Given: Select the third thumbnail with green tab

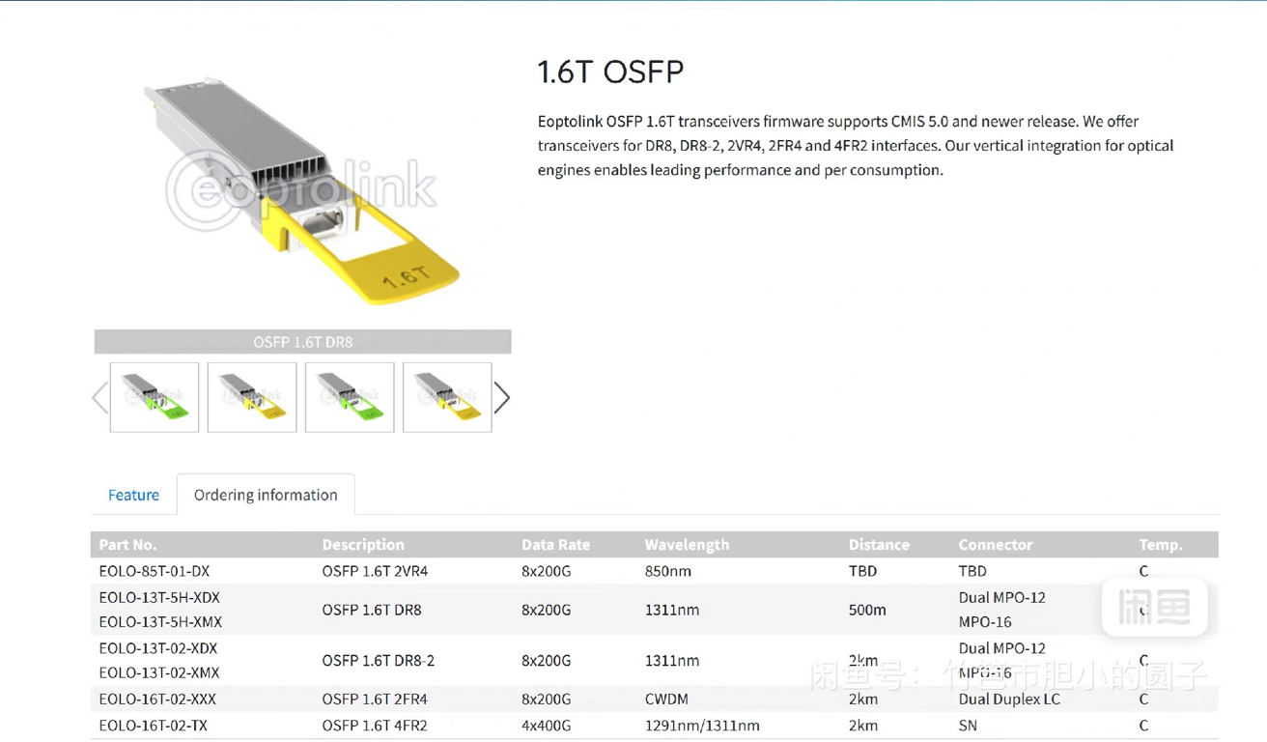Looking at the screenshot, I should 350,397.
